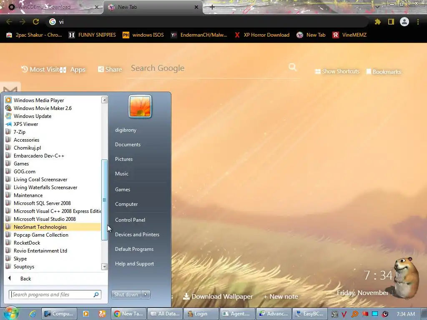The width and height of the screenshot is (427, 320).
Task: Open Bookmarks on the new tab page
Action: (x=384, y=72)
